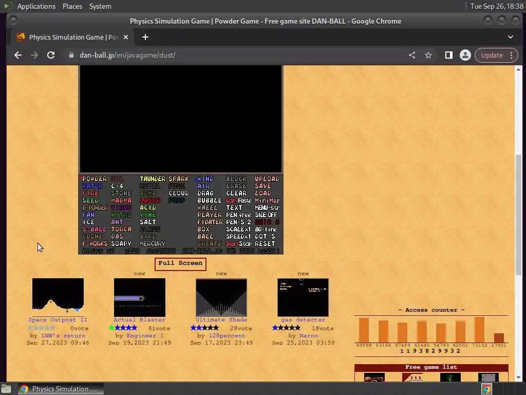The width and height of the screenshot is (526, 395).
Task: Select the TORCH element
Action: tap(121, 229)
